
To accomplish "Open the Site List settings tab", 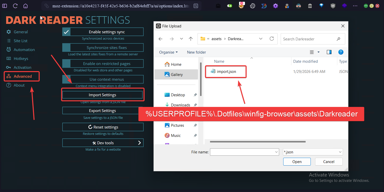I will tap(20, 41).
